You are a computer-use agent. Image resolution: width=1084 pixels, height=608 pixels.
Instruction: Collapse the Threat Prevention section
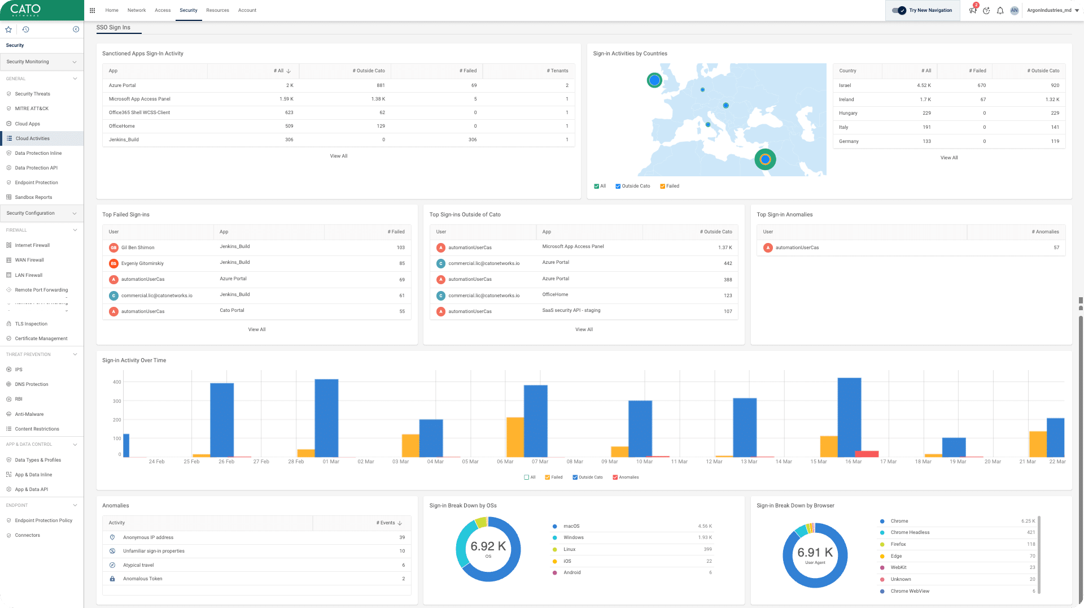(x=75, y=354)
